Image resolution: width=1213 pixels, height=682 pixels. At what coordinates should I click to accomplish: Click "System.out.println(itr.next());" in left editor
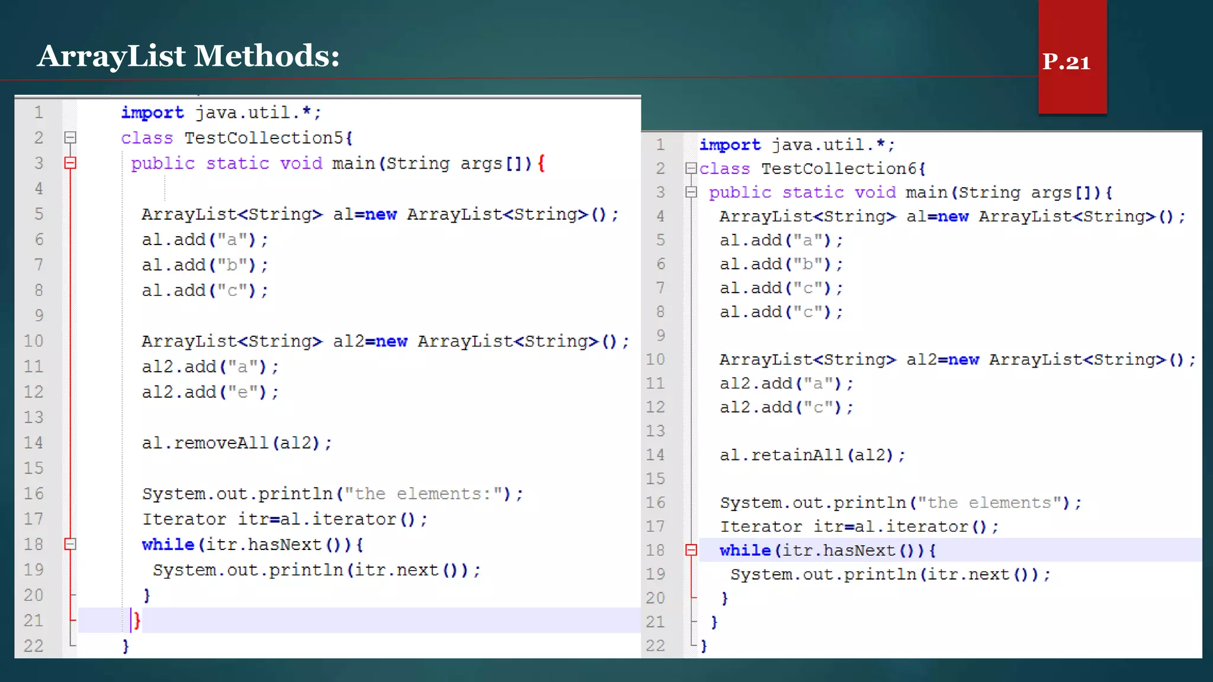317,570
